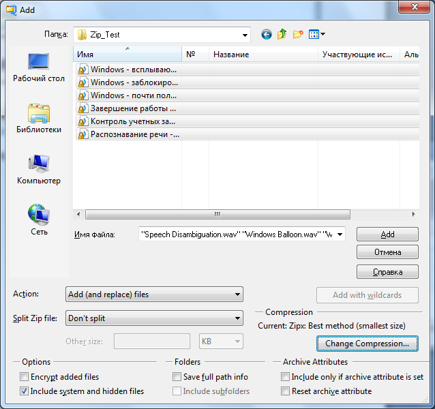Enable Save full path info checkbox
The height and width of the screenshot is (409, 435).
coord(177,377)
